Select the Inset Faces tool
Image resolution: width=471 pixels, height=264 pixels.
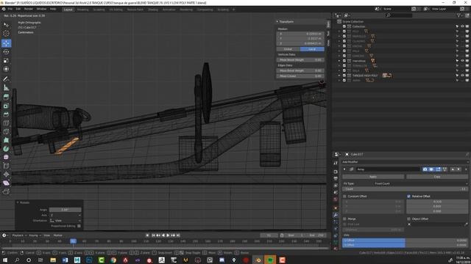[x=6, y=106]
